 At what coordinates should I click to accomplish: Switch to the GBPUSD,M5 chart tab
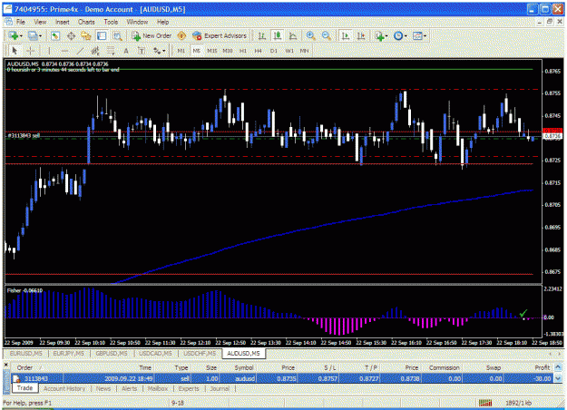pos(112,353)
